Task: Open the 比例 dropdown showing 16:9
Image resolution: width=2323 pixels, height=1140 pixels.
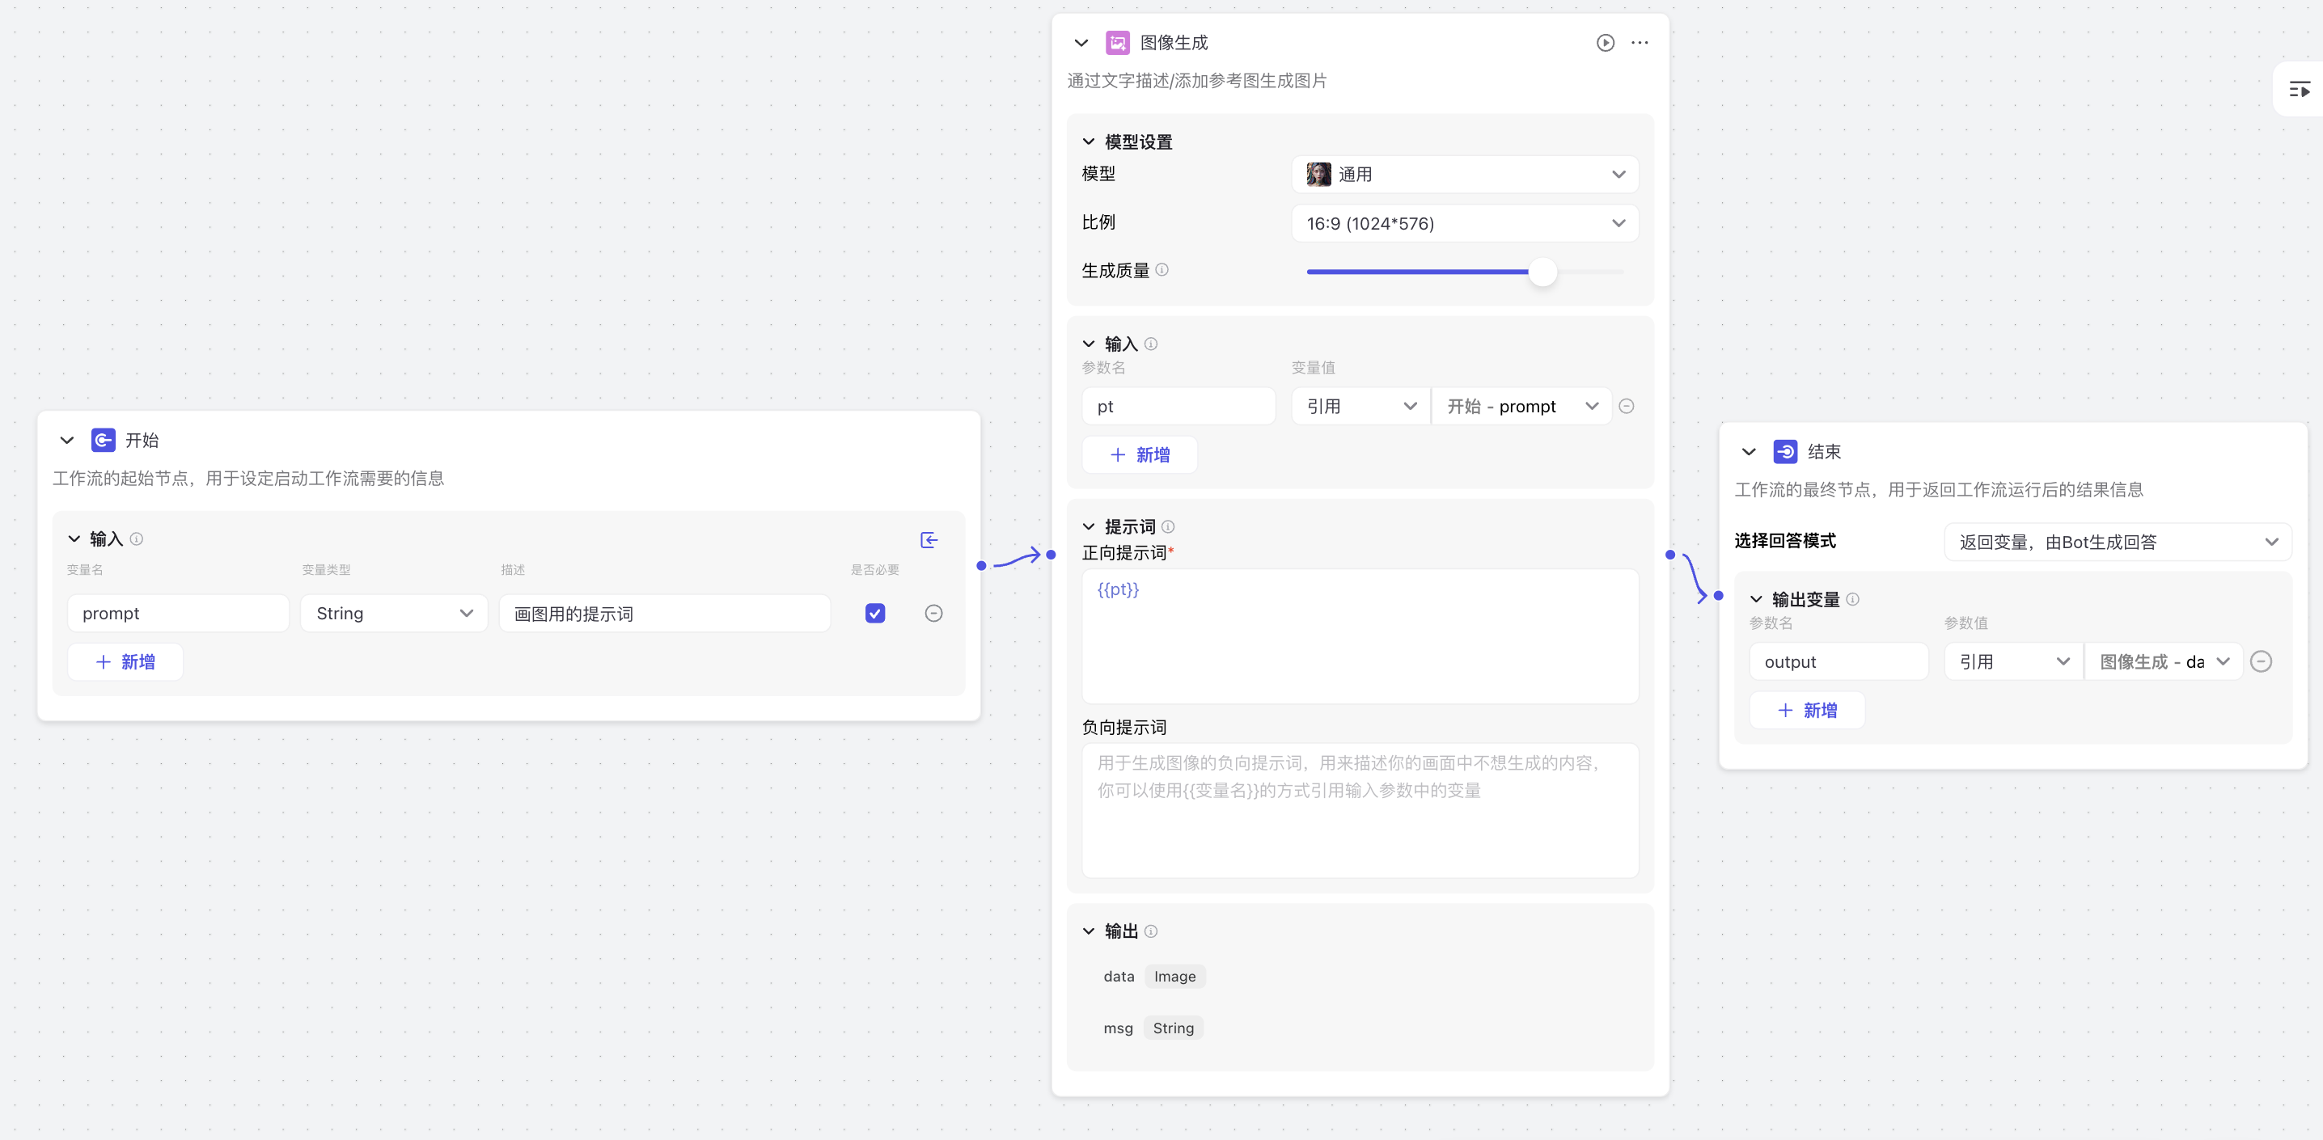Action: coord(1465,222)
